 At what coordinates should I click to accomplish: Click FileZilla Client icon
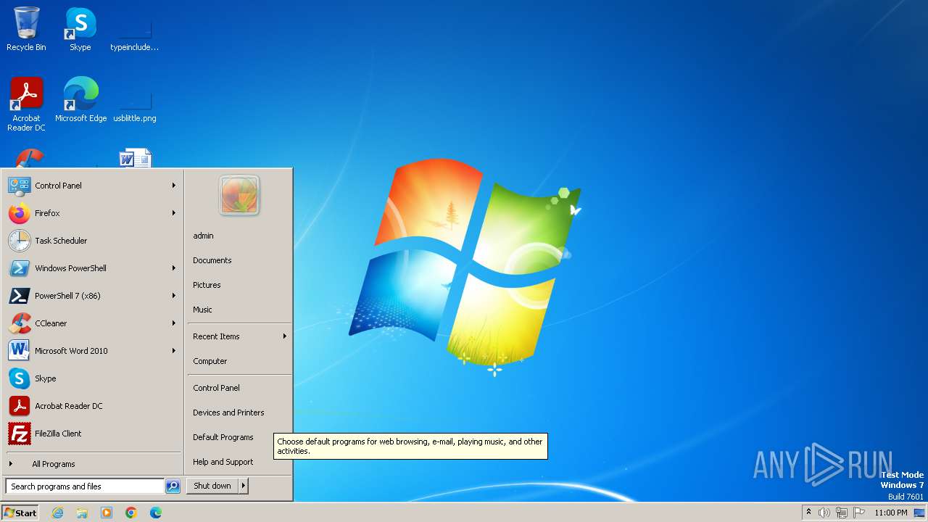(x=20, y=434)
